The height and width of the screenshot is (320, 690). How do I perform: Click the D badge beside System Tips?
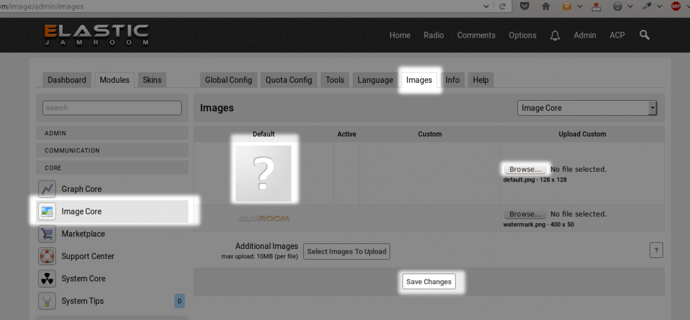click(180, 301)
